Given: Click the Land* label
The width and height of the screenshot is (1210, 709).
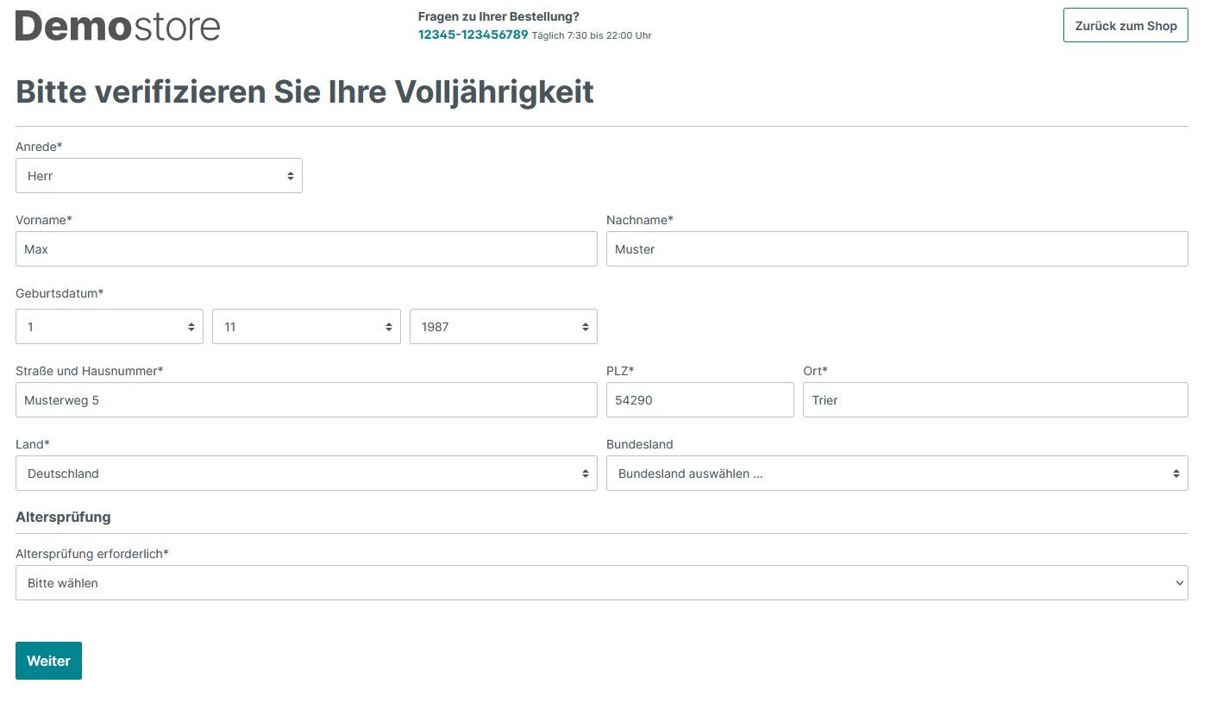Looking at the screenshot, I should pos(33,444).
